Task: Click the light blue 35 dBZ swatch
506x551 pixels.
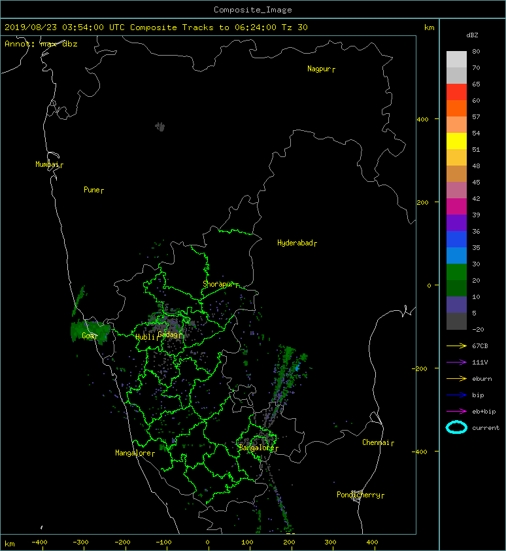Action: point(456,256)
